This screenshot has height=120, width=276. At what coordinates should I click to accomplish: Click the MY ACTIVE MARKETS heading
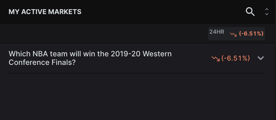pyautogui.click(x=45, y=12)
